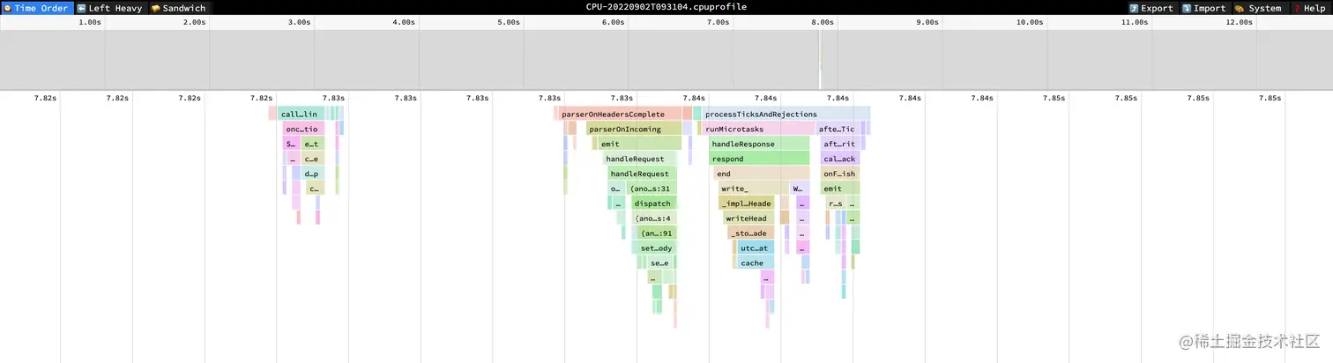Select the cache frame
Viewport: 1333px width, 363px height.
point(756,263)
